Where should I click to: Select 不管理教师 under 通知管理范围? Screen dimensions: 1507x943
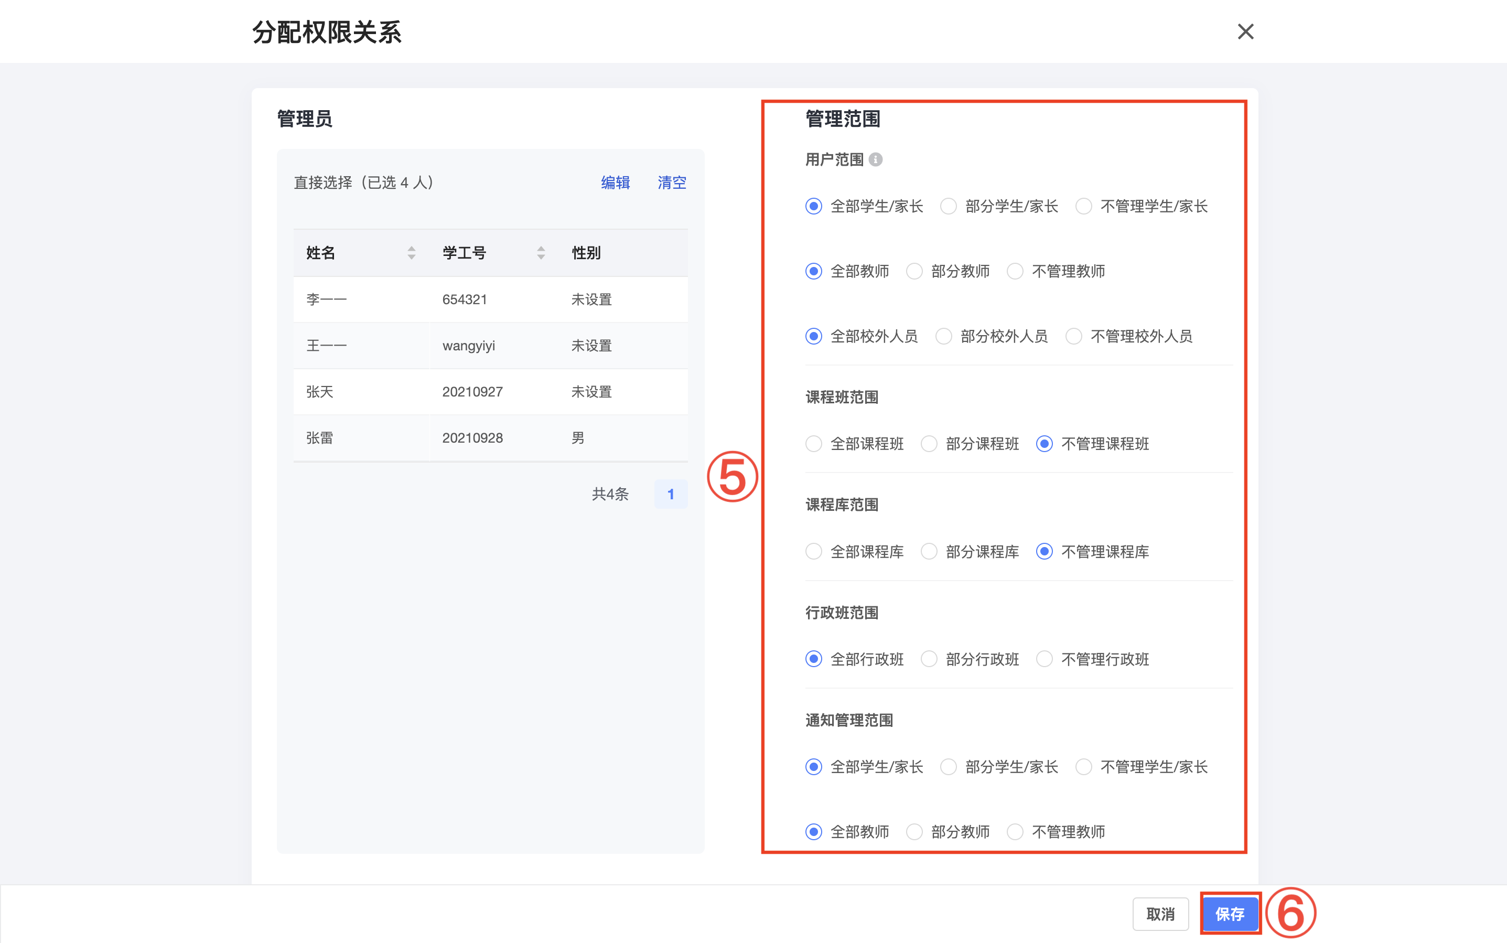pos(1015,831)
